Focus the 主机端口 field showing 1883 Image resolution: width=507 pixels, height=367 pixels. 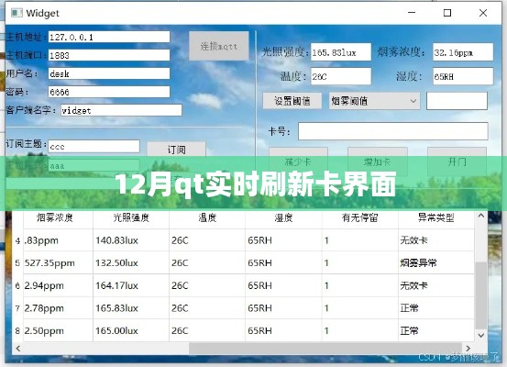click(109, 55)
